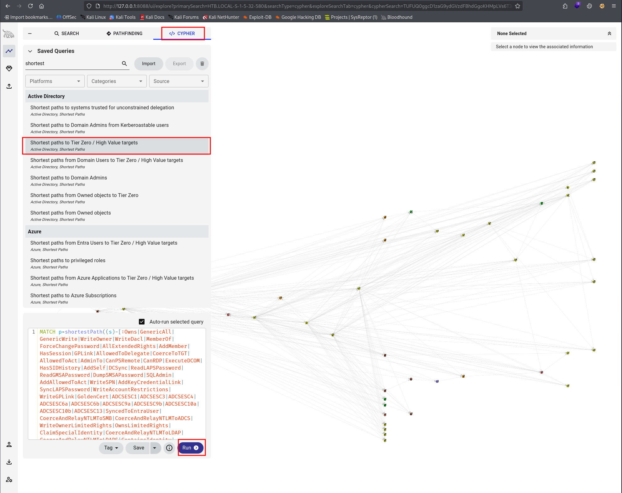Open the Source filter dropdown
622x493 pixels.
click(178, 81)
